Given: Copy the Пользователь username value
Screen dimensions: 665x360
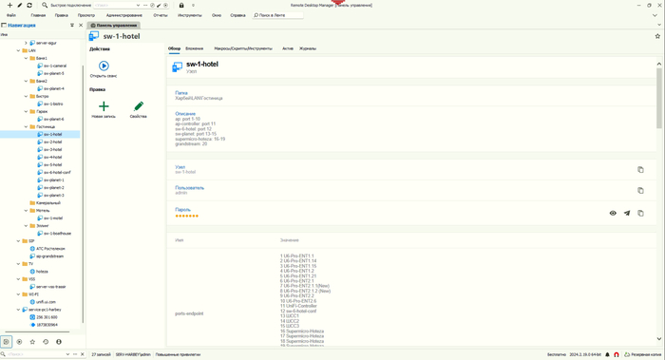Looking at the screenshot, I should pyautogui.click(x=640, y=190).
